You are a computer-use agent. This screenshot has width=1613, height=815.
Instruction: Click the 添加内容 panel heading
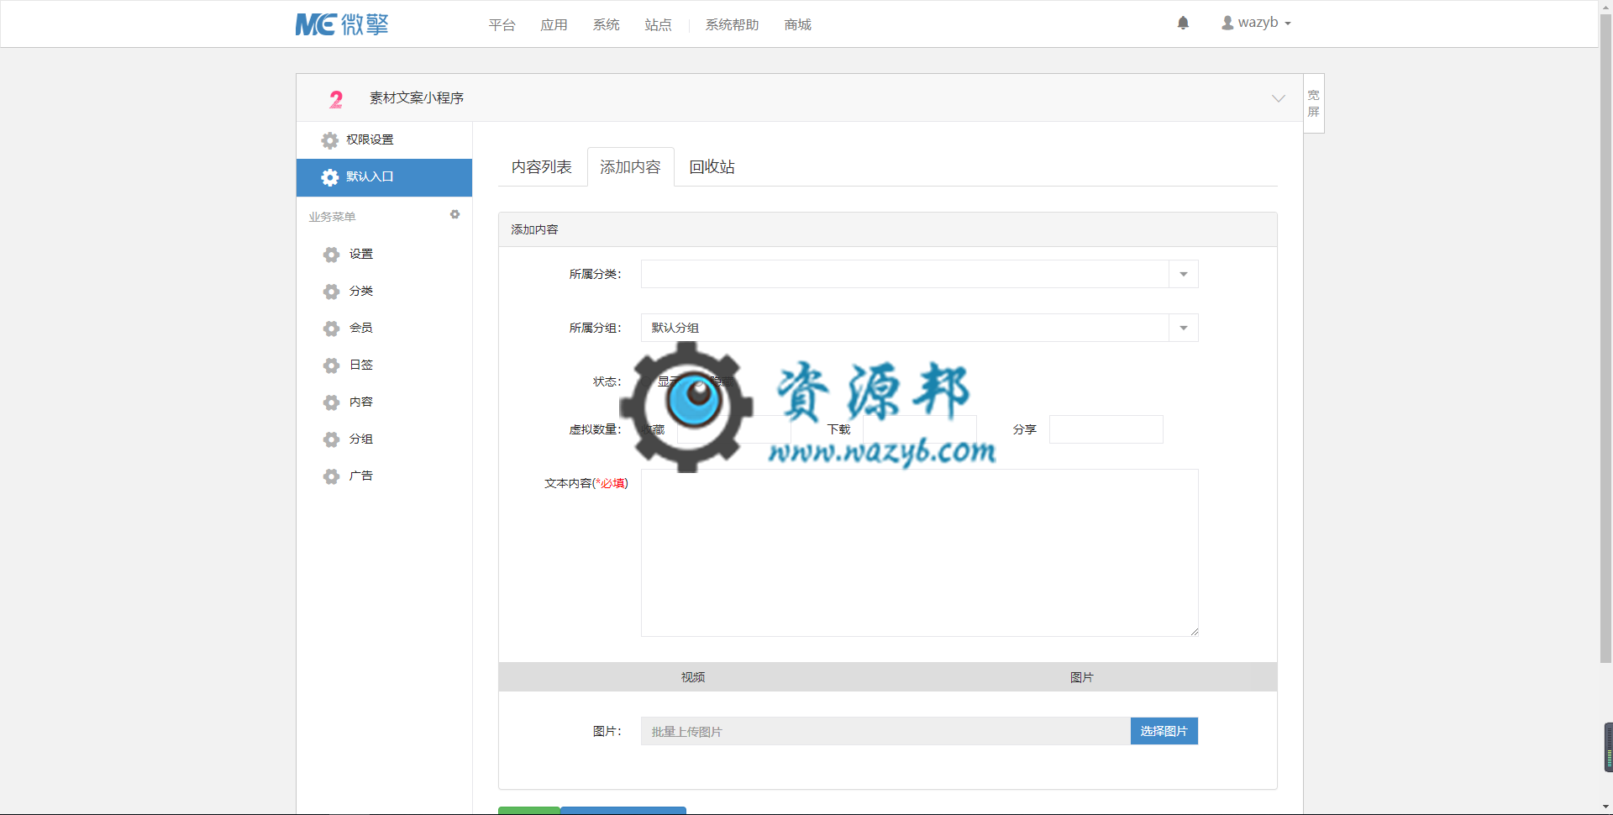(534, 229)
